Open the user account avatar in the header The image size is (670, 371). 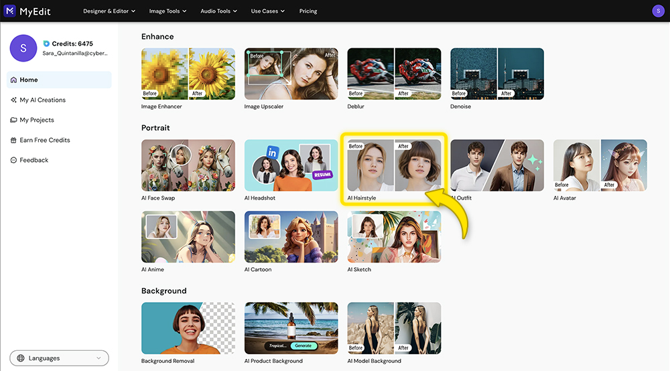(x=658, y=11)
